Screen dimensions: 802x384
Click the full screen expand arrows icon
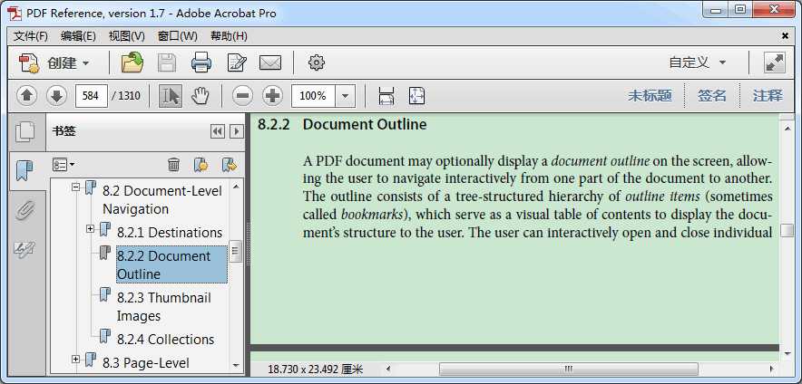(775, 62)
